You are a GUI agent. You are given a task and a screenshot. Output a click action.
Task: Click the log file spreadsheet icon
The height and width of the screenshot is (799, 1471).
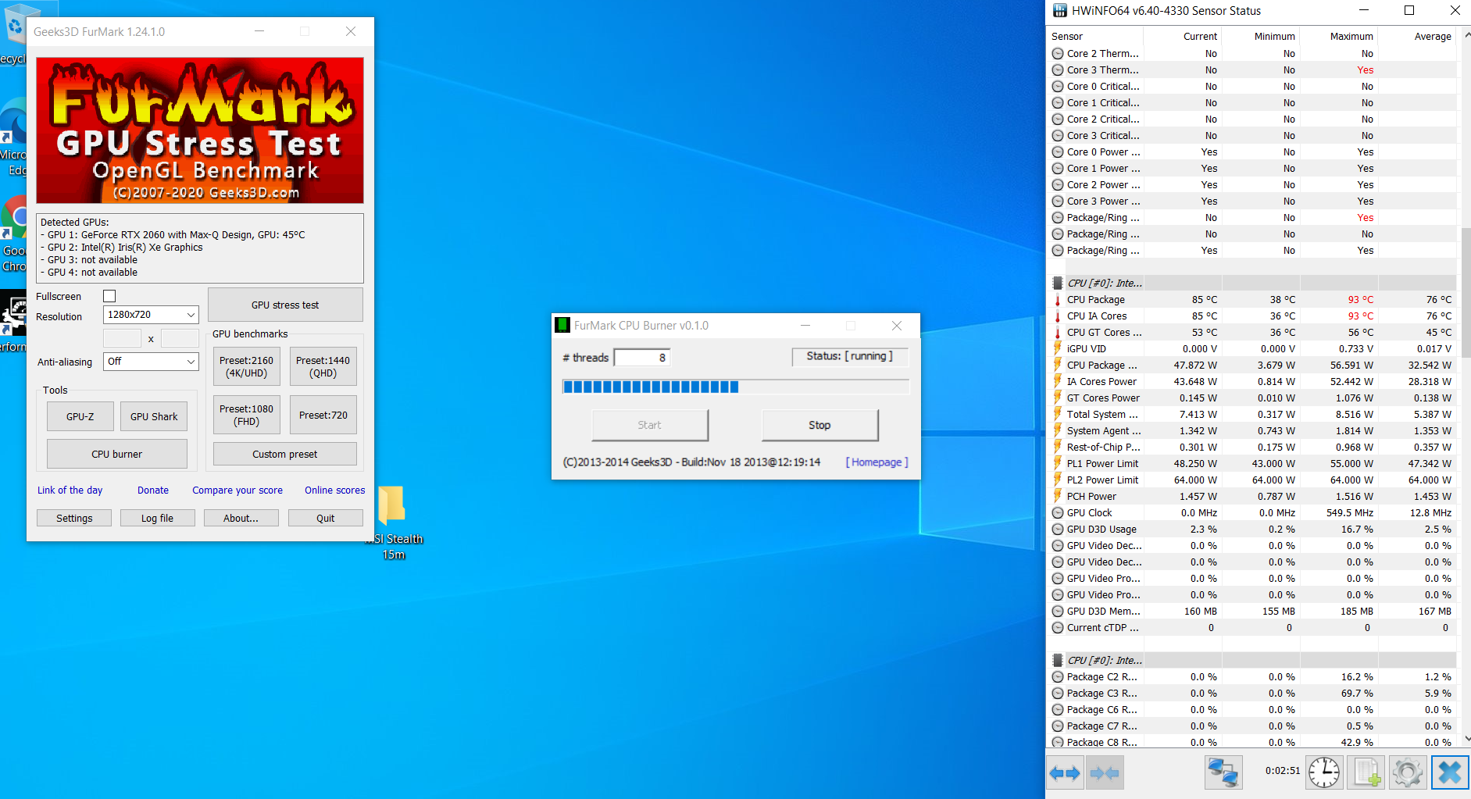(1366, 773)
